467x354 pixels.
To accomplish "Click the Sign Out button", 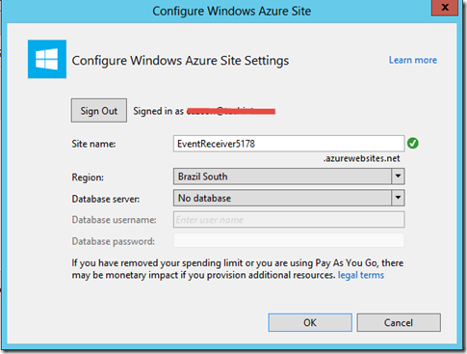I will (x=99, y=111).
